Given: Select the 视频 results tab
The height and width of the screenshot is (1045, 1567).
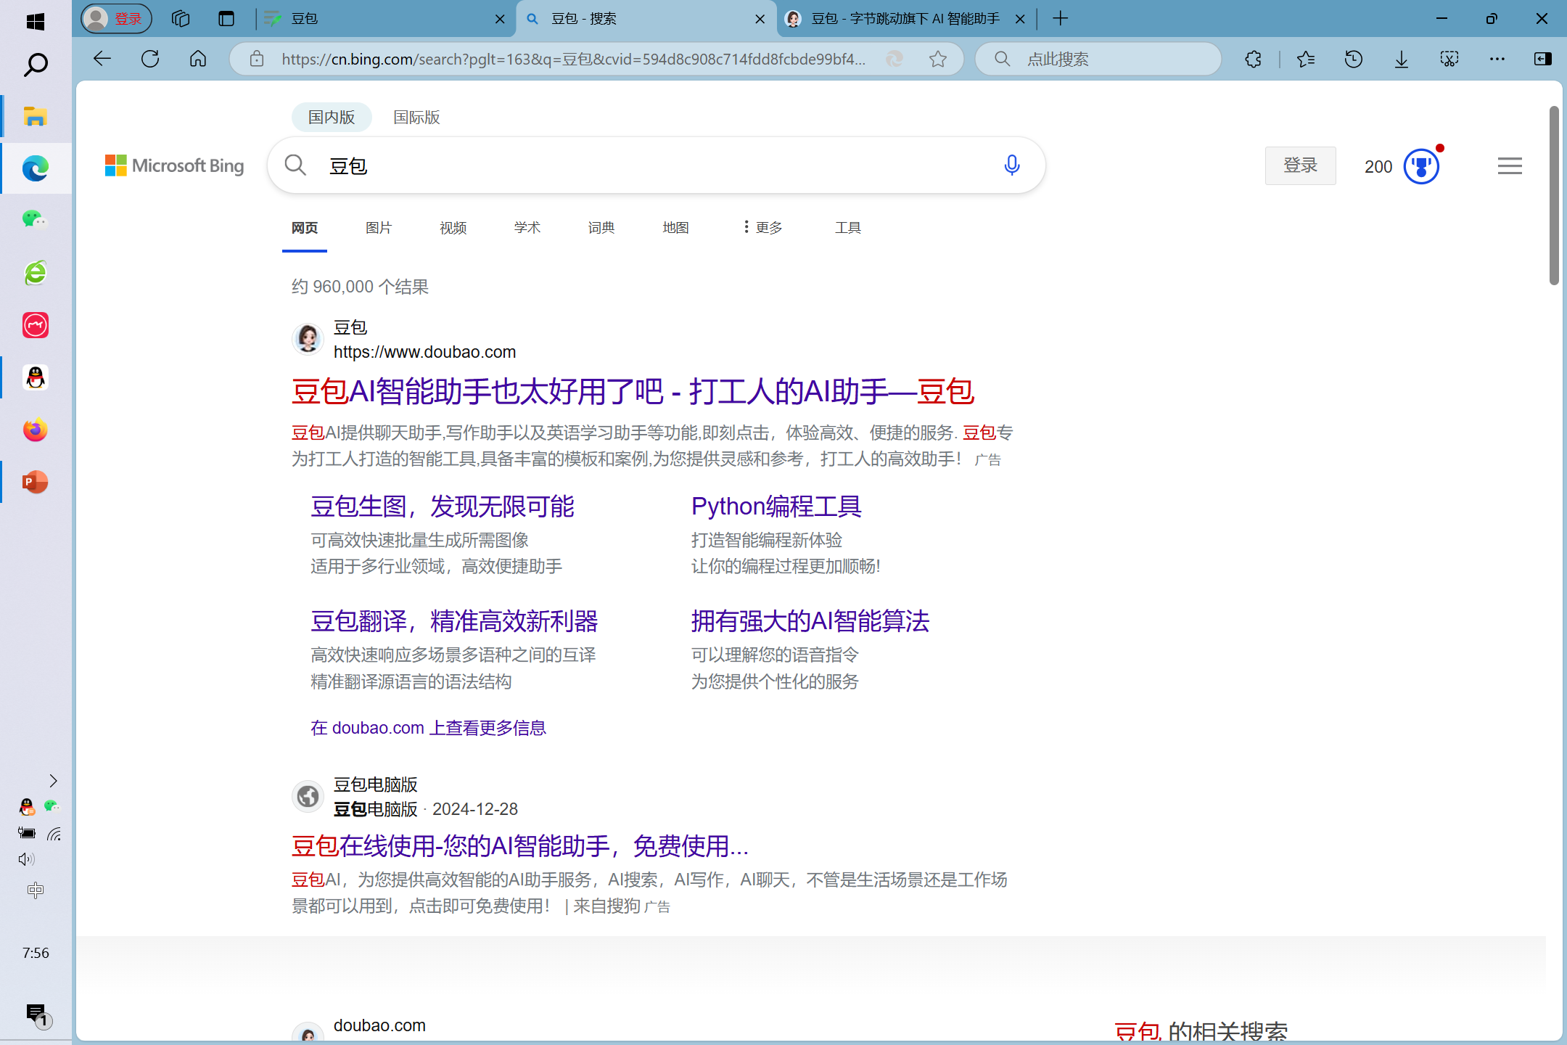Looking at the screenshot, I should [453, 228].
